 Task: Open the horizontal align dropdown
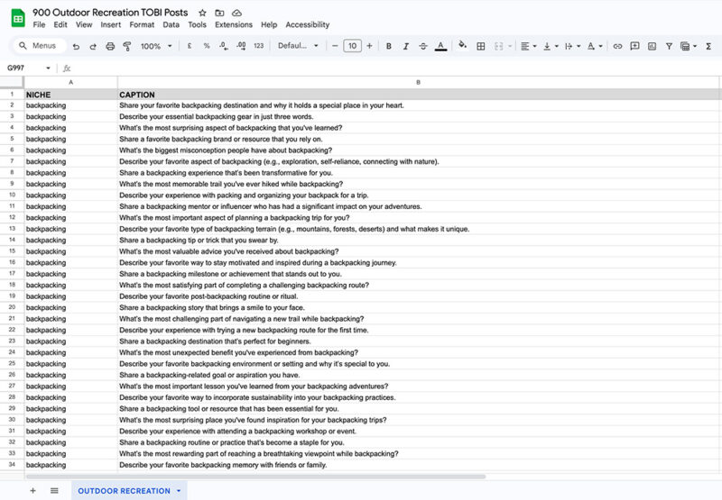tap(528, 46)
